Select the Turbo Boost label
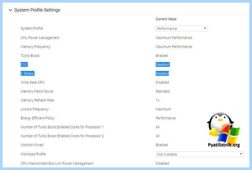 click(x=30, y=56)
